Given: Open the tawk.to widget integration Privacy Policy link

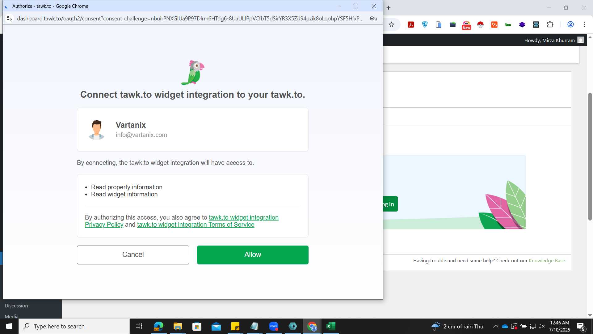Looking at the screenshot, I should [x=182, y=221].
